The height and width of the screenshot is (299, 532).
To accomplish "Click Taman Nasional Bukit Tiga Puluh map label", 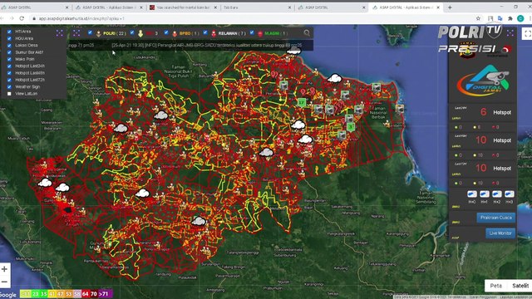I will pyautogui.click(x=178, y=71).
